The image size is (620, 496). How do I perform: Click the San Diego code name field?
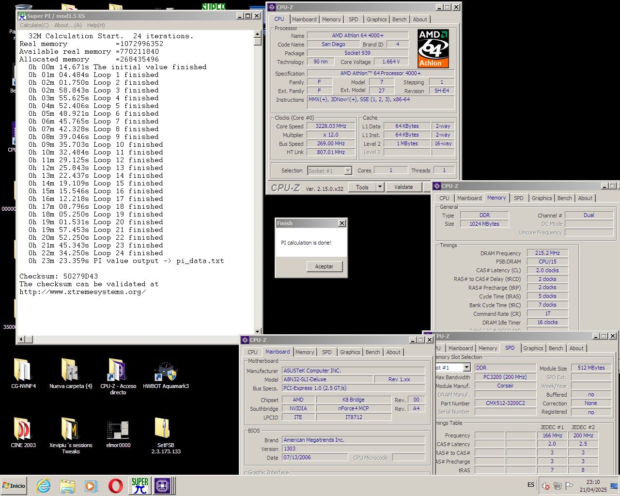[x=333, y=45]
